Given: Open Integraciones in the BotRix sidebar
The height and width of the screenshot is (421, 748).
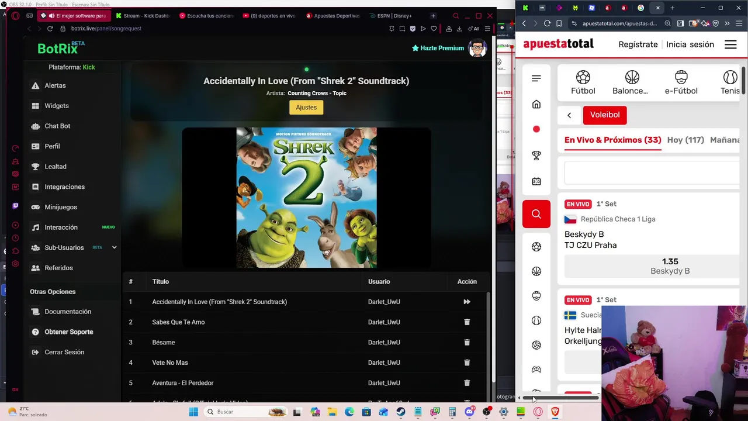Looking at the screenshot, I should (64, 187).
